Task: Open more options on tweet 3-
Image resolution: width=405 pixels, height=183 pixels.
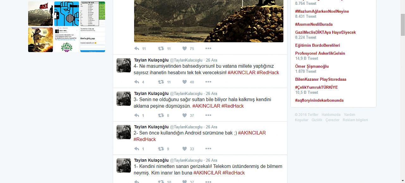Action: (x=208, y=115)
